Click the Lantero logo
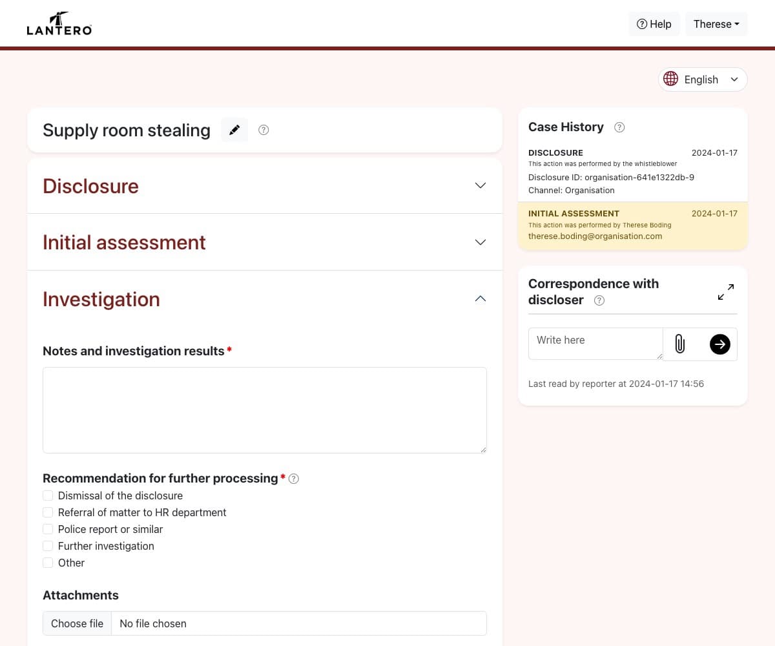This screenshot has height=646, width=775. point(59,23)
